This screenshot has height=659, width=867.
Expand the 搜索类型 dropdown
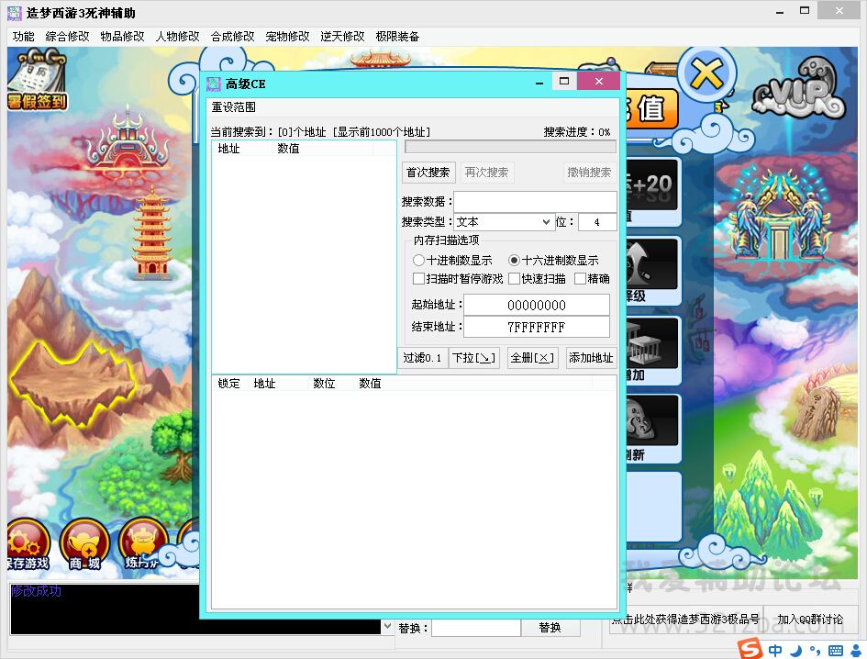(546, 222)
